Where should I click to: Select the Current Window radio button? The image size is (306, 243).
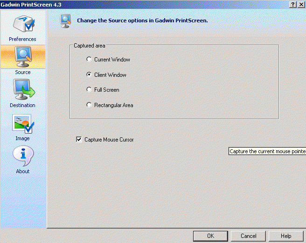89,59
